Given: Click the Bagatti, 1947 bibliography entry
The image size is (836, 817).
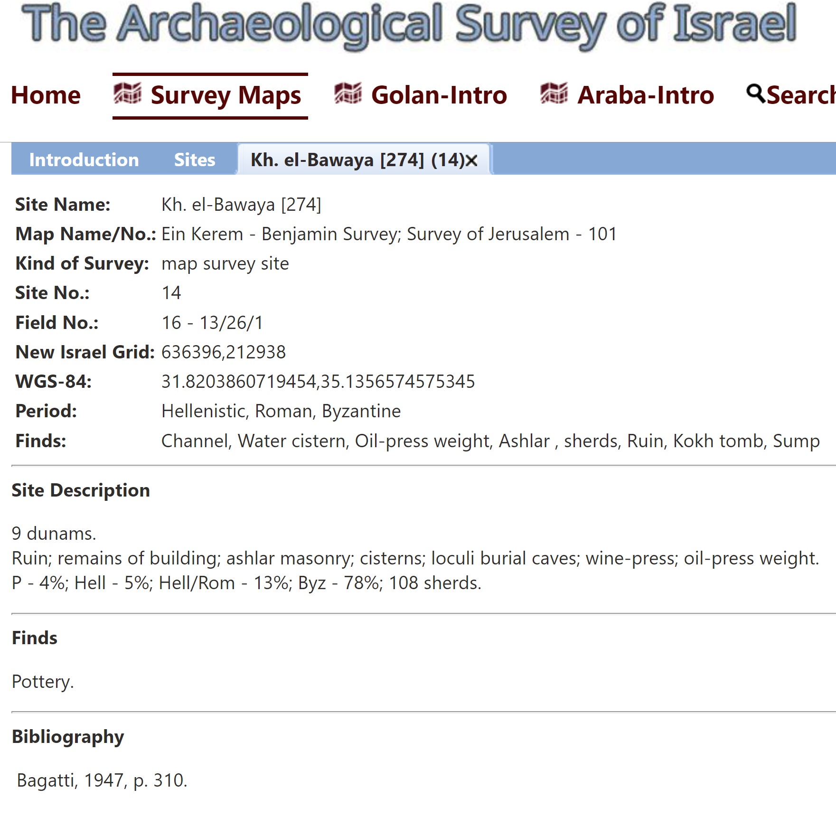Looking at the screenshot, I should 102,780.
